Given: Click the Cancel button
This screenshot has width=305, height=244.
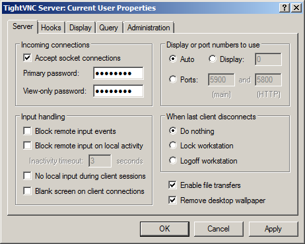Looking at the screenshot, I should (219, 229).
